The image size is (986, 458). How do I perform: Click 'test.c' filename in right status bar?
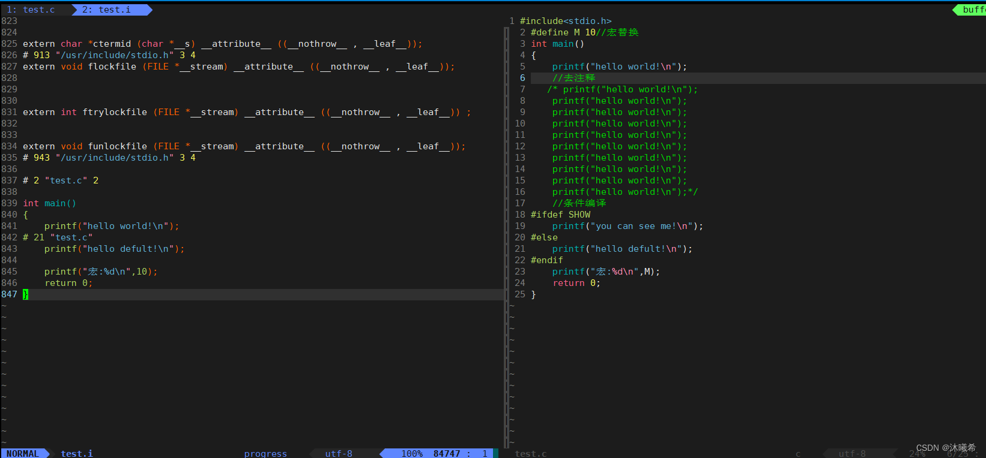pos(531,453)
